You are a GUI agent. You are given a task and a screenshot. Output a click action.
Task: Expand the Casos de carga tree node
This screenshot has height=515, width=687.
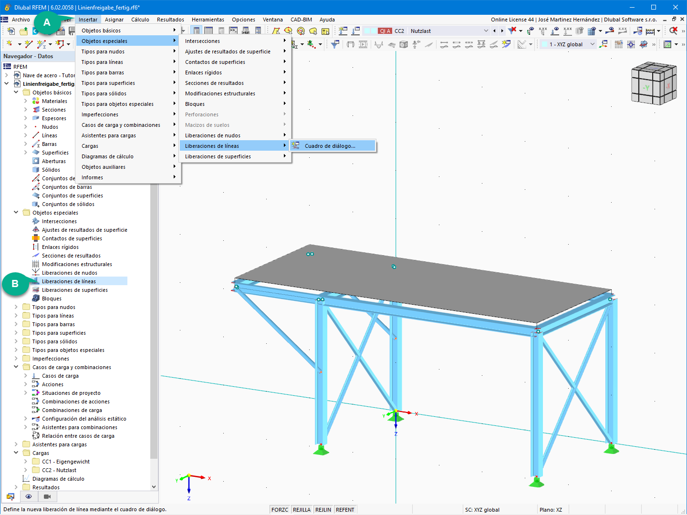click(x=26, y=375)
